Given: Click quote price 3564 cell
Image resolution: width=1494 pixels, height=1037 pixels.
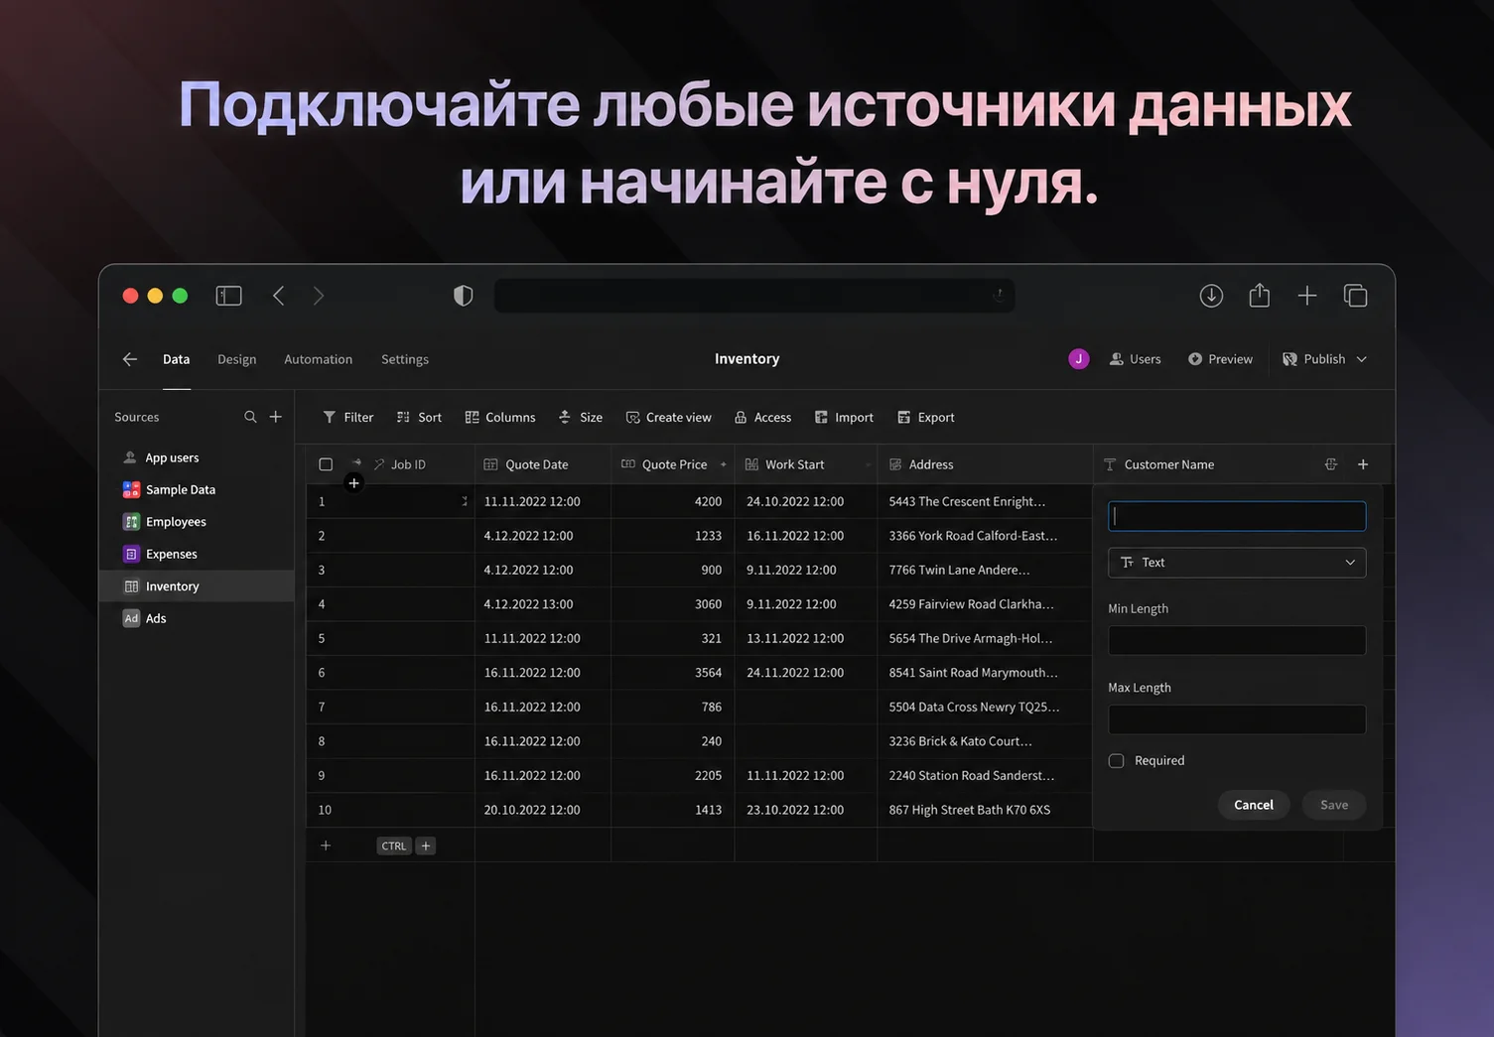Looking at the screenshot, I should (673, 673).
